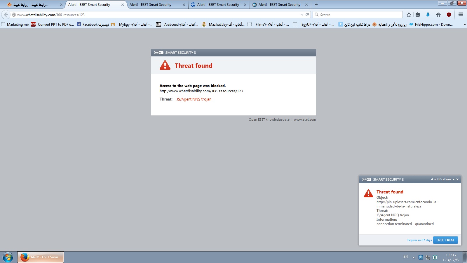Expand the 4 notifications dropdown arrow
The height and width of the screenshot is (263, 467).
pos(454,179)
